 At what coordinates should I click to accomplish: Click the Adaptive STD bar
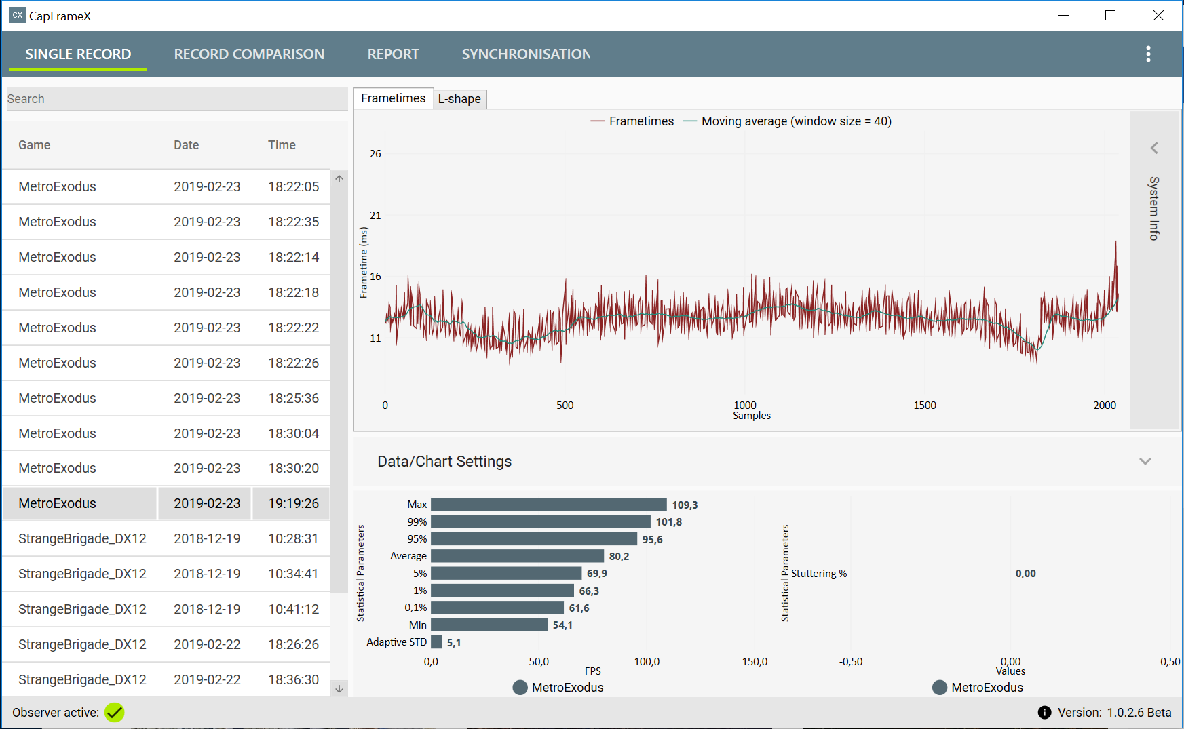[436, 642]
